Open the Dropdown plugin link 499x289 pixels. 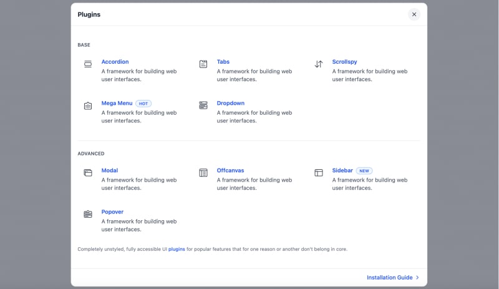coord(230,103)
